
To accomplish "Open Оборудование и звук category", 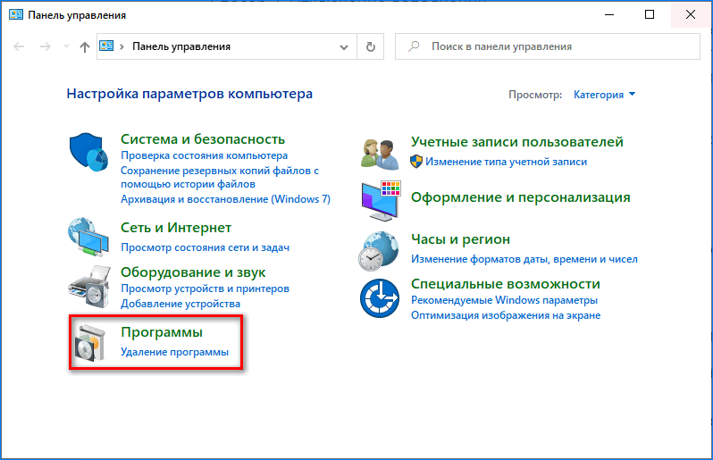I will coord(193,272).
